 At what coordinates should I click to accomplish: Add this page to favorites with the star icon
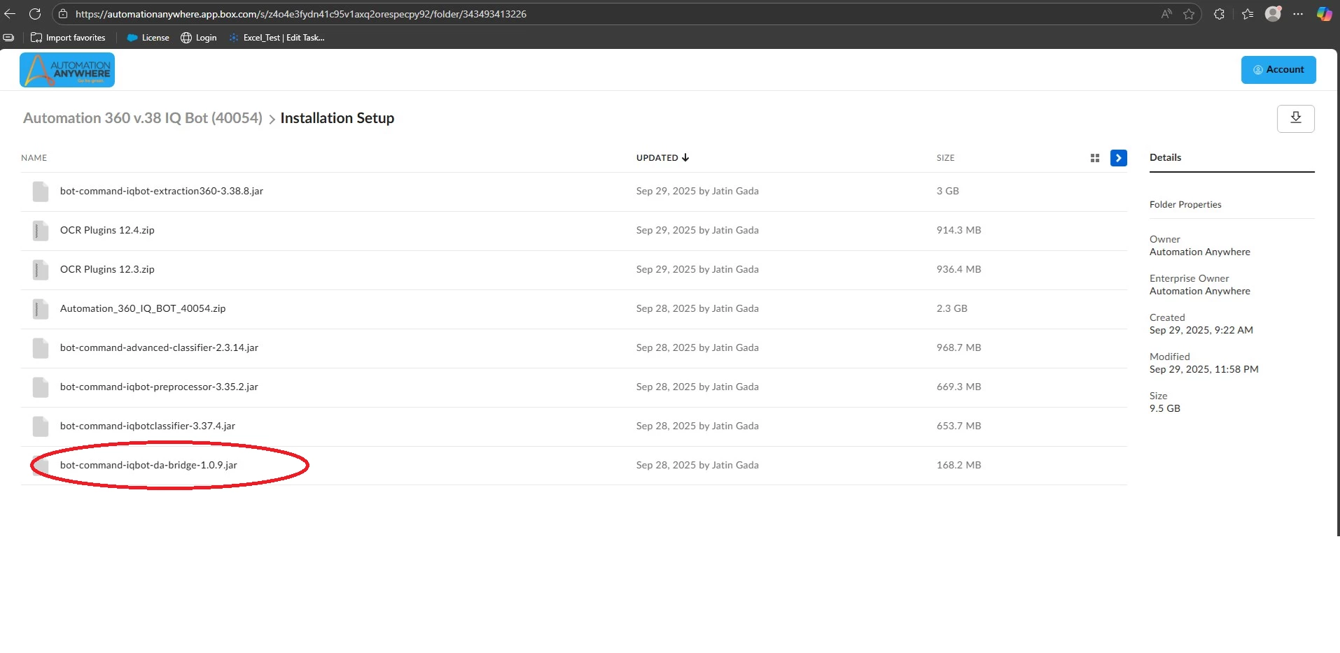point(1189,14)
